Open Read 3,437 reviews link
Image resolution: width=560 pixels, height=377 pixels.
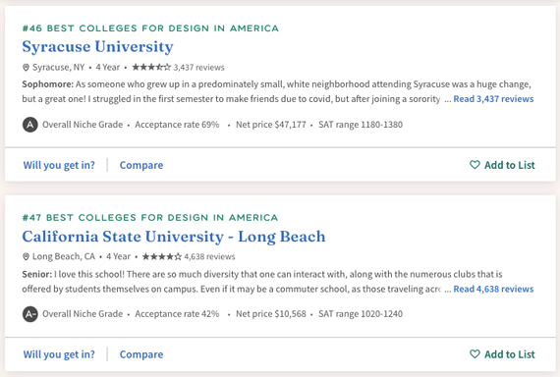[x=493, y=99]
